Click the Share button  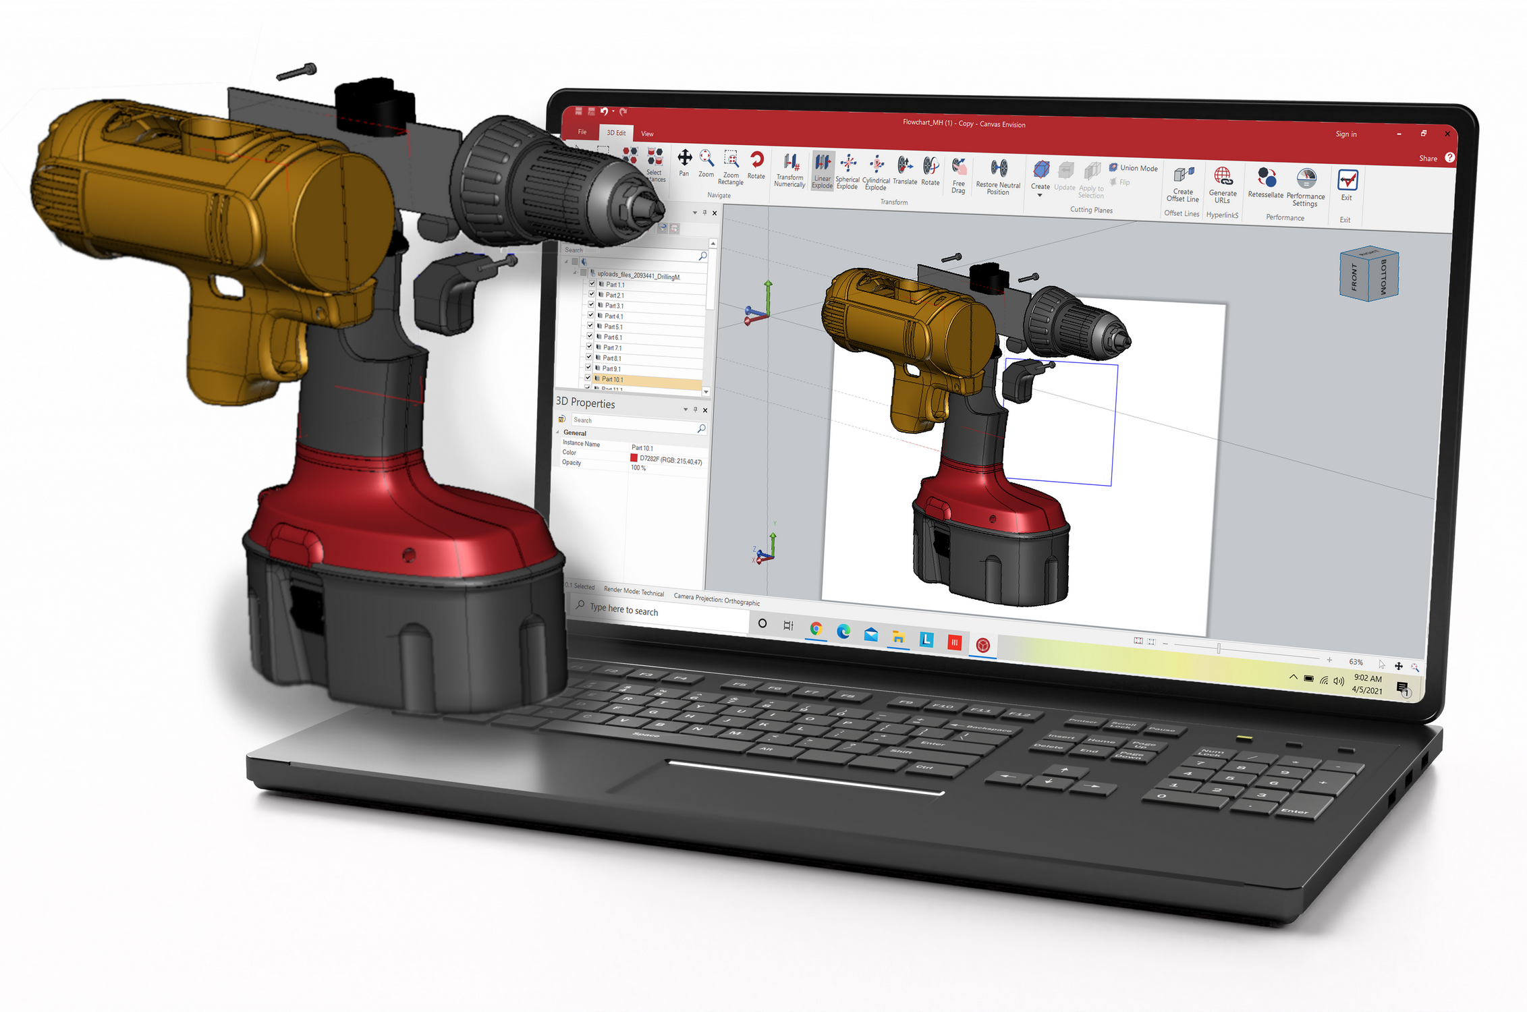(x=1428, y=159)
